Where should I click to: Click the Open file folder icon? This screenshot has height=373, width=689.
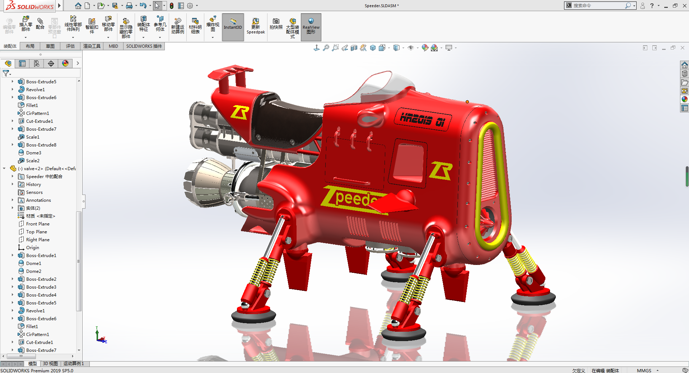point(101,6)
